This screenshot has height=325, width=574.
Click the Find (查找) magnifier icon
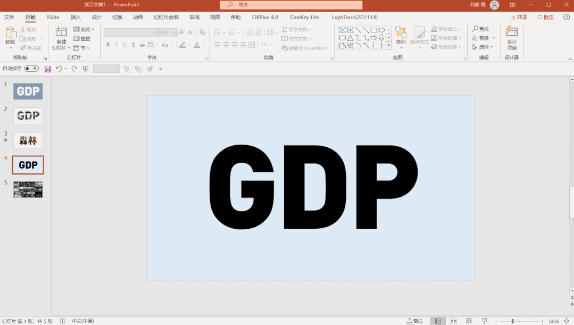coord(475,29)
